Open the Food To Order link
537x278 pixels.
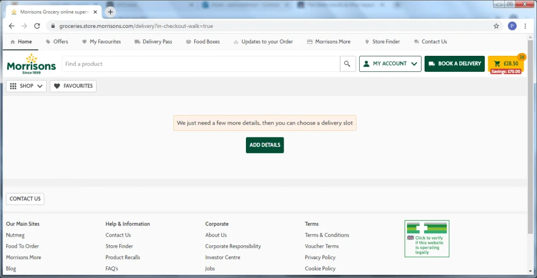point(22,246)
